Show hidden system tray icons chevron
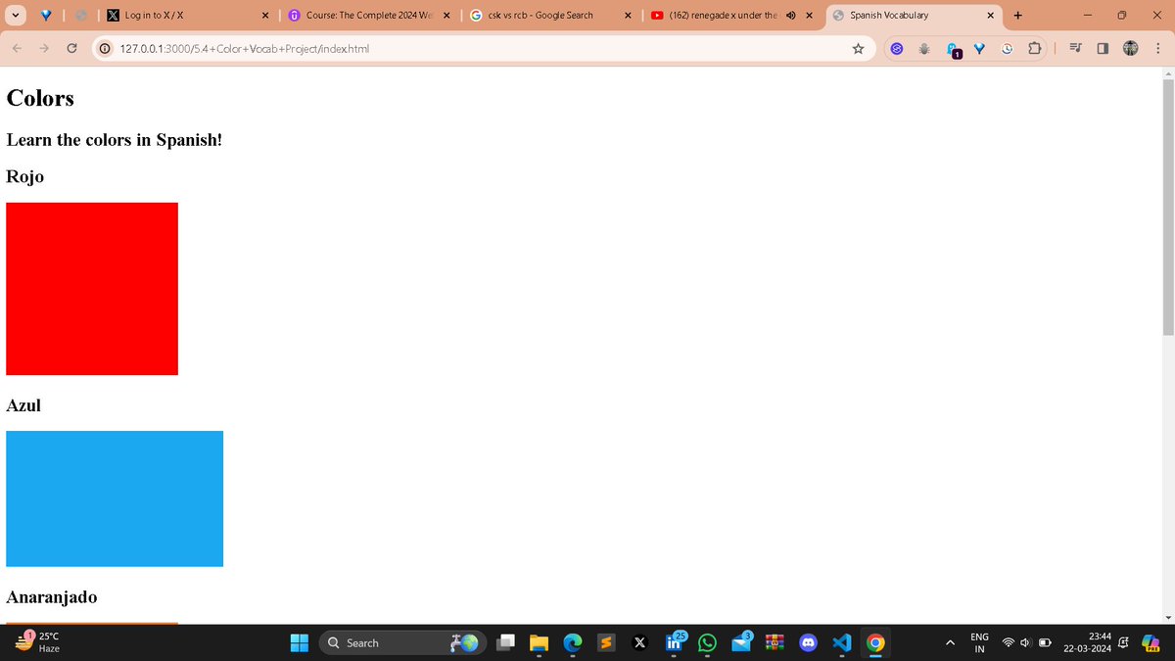 tap(949, 643)
